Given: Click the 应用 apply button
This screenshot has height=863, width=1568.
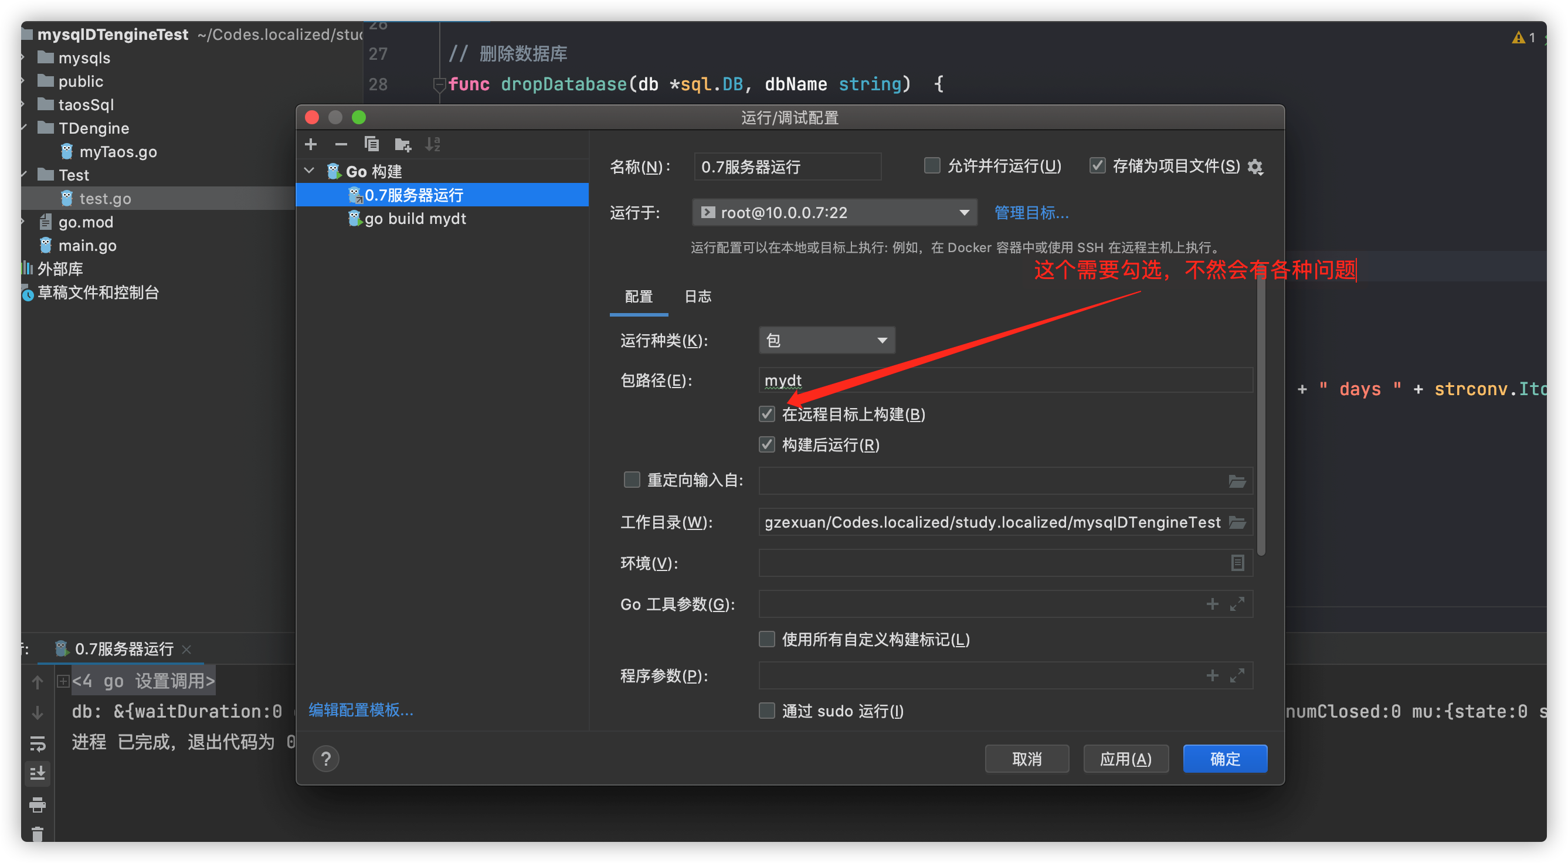Looking at the screenshot, I should tap(1125, 758).
